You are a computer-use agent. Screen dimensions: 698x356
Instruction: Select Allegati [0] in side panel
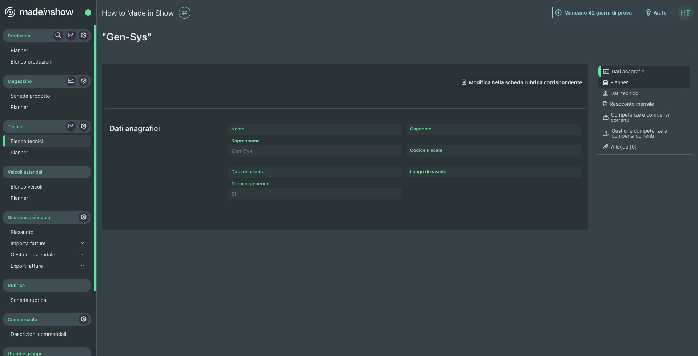pyautogui.click(x=623, y=147)
